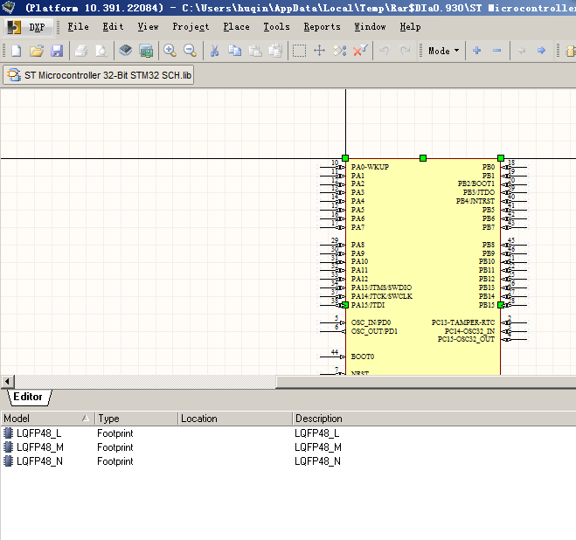Image resolution: width=576 pixels, height=540 pixels.
Task: Click the Description column header
Action: coord(434,419)
